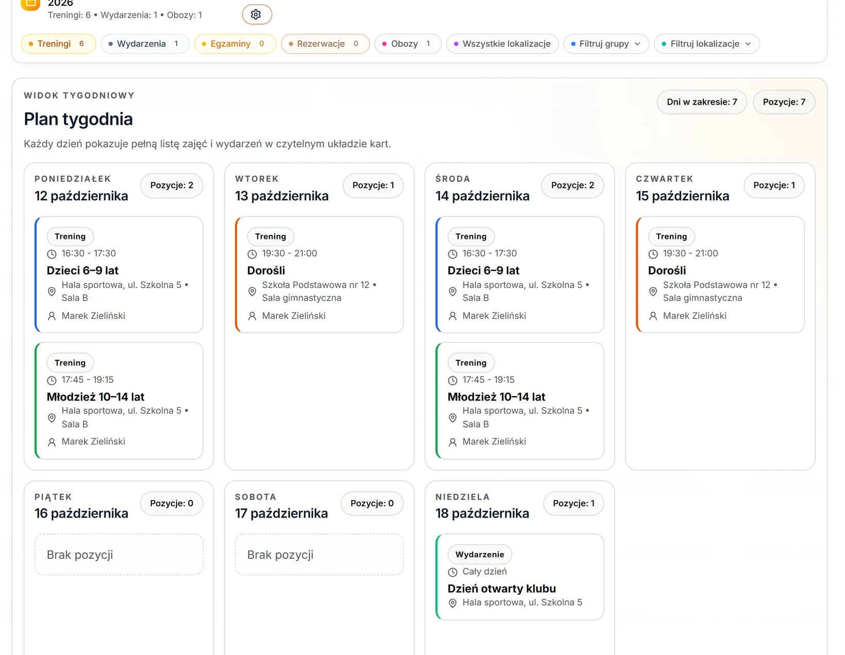Toggle the Obozy filter chip
The image size is (845, 655).
point(408,44)
